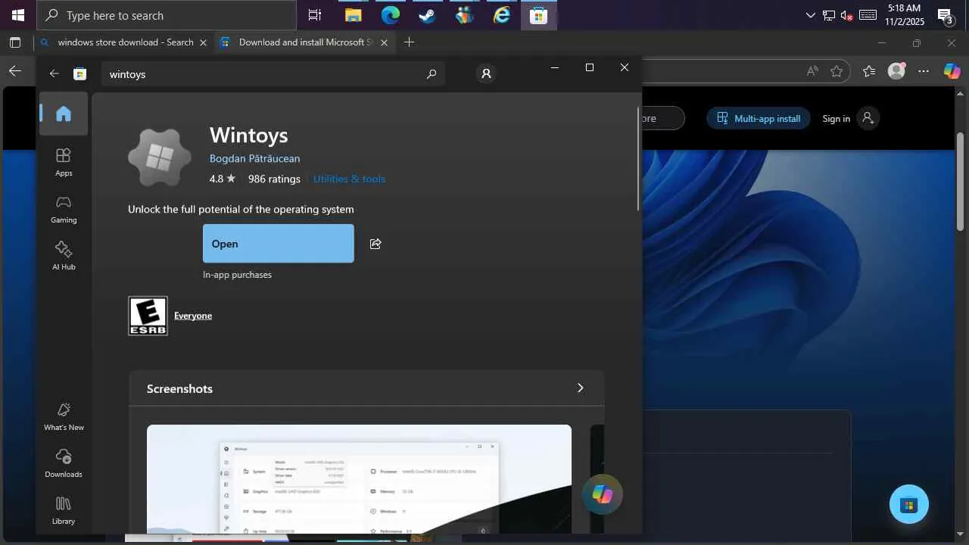Click the 986 ratings text
Screen dimensions: 969x545
click(274, 179)
